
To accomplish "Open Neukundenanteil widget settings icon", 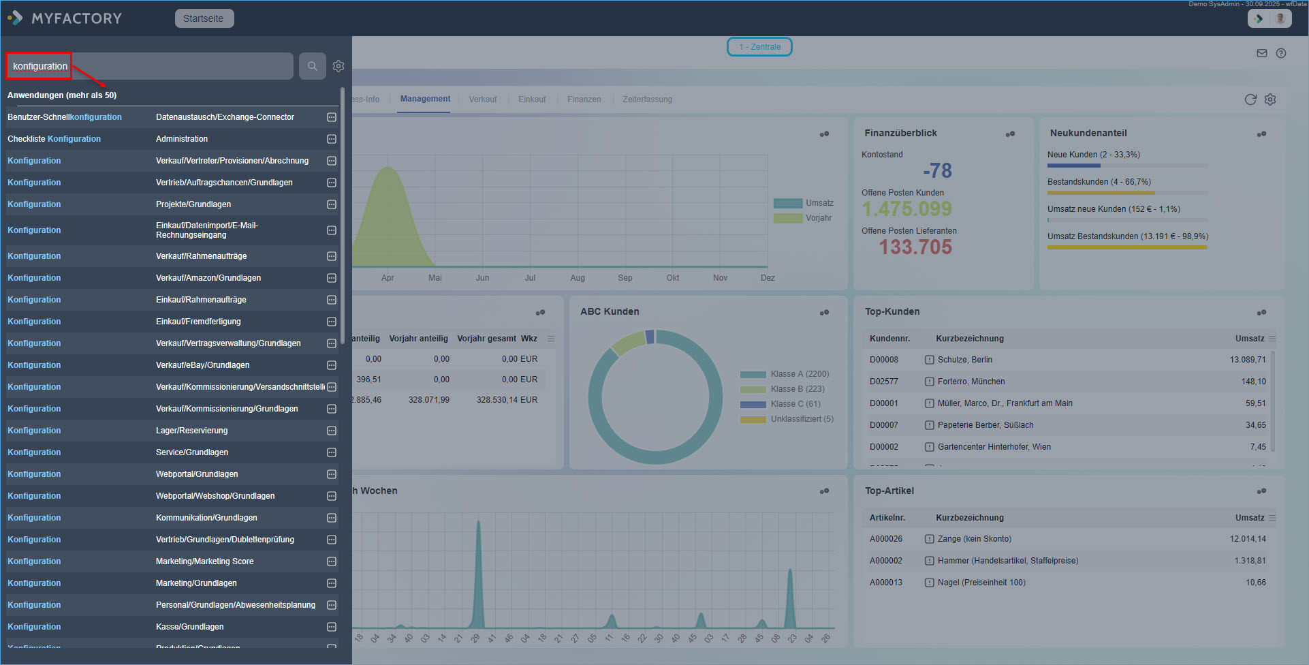I will (x=1261, y=134).
